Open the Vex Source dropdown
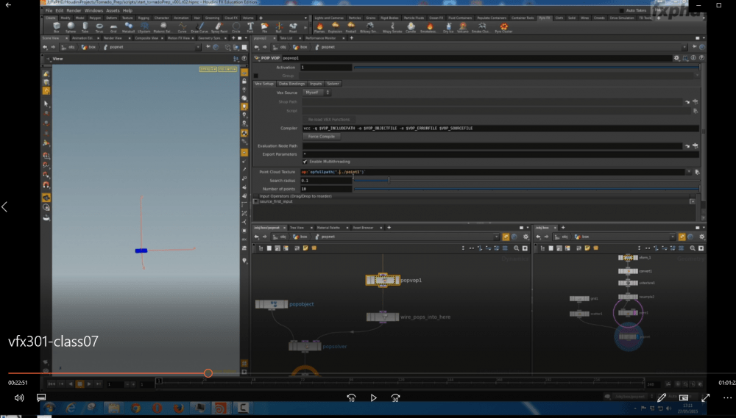This screenshot has width=736, height=418. point(316,93)
